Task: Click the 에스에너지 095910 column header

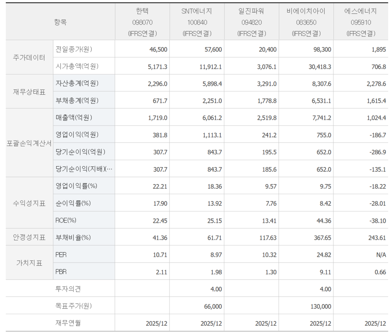Action: (361, 22)
